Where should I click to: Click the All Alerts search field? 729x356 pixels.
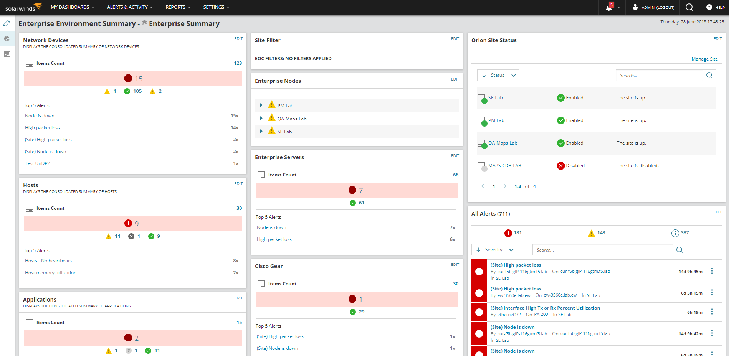pyautogui.click(x=603, y=250)
